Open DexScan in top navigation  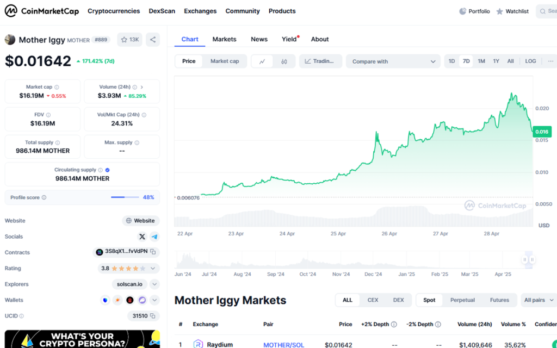coord(162,11)
